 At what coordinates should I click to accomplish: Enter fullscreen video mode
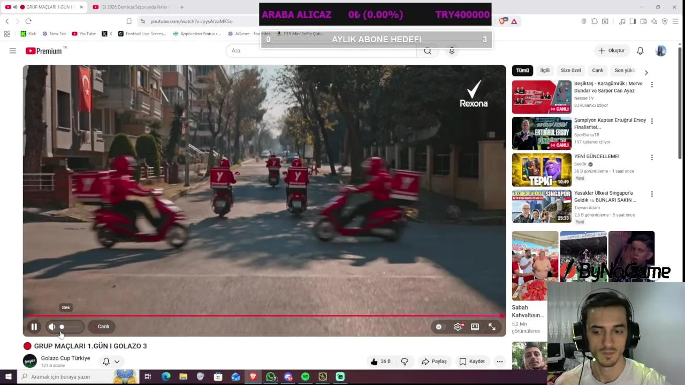[492, 327]
